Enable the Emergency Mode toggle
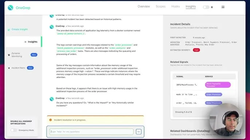Viewport: 250px width, 140px height. tap(13, 130)
